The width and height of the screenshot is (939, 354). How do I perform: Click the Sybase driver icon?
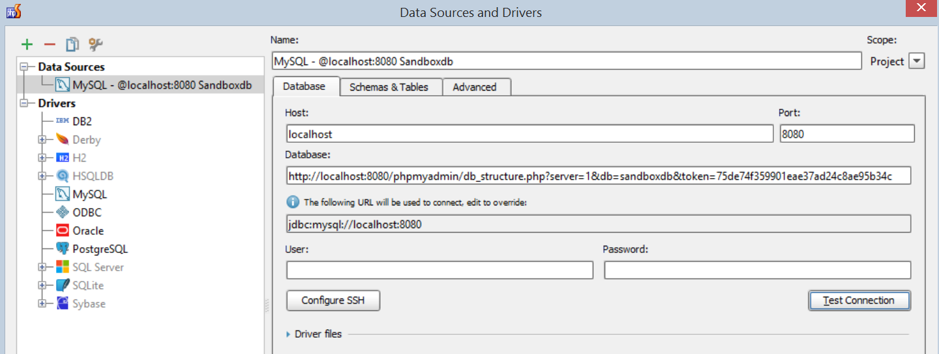pyautogui.click(x=63, y=304)
